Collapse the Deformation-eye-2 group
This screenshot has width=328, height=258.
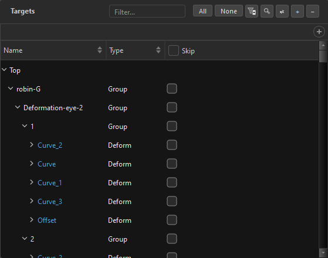18,107
